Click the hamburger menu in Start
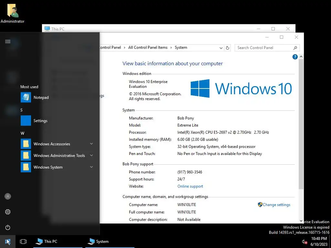The height and width of the screenshot is (248, 331). point(8,41)
